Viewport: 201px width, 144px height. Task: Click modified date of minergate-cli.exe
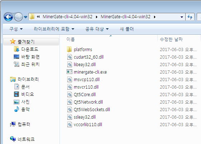click(x=178, y=72)
